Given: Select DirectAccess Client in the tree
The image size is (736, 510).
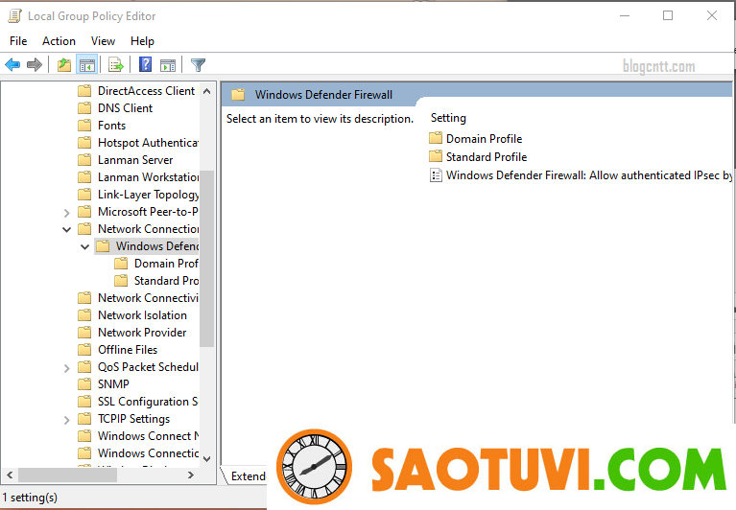Looking at the screenshot, I should click(146, 91).
